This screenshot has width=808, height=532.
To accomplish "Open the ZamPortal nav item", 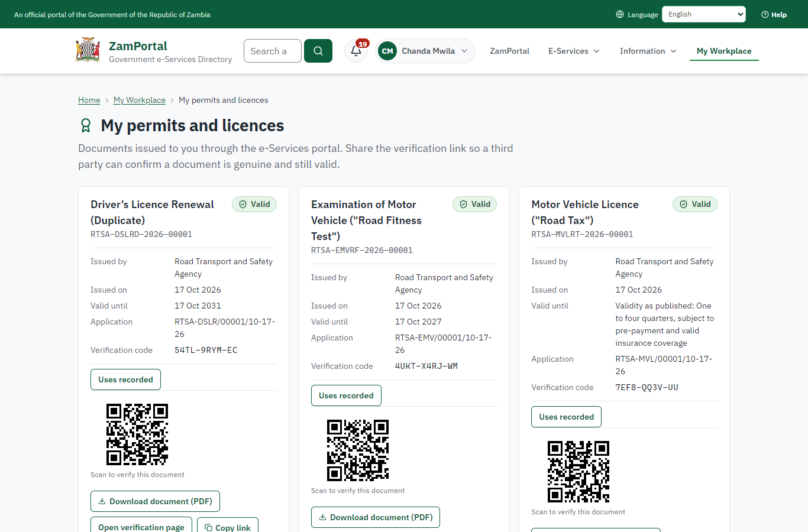I will point(509,51).
